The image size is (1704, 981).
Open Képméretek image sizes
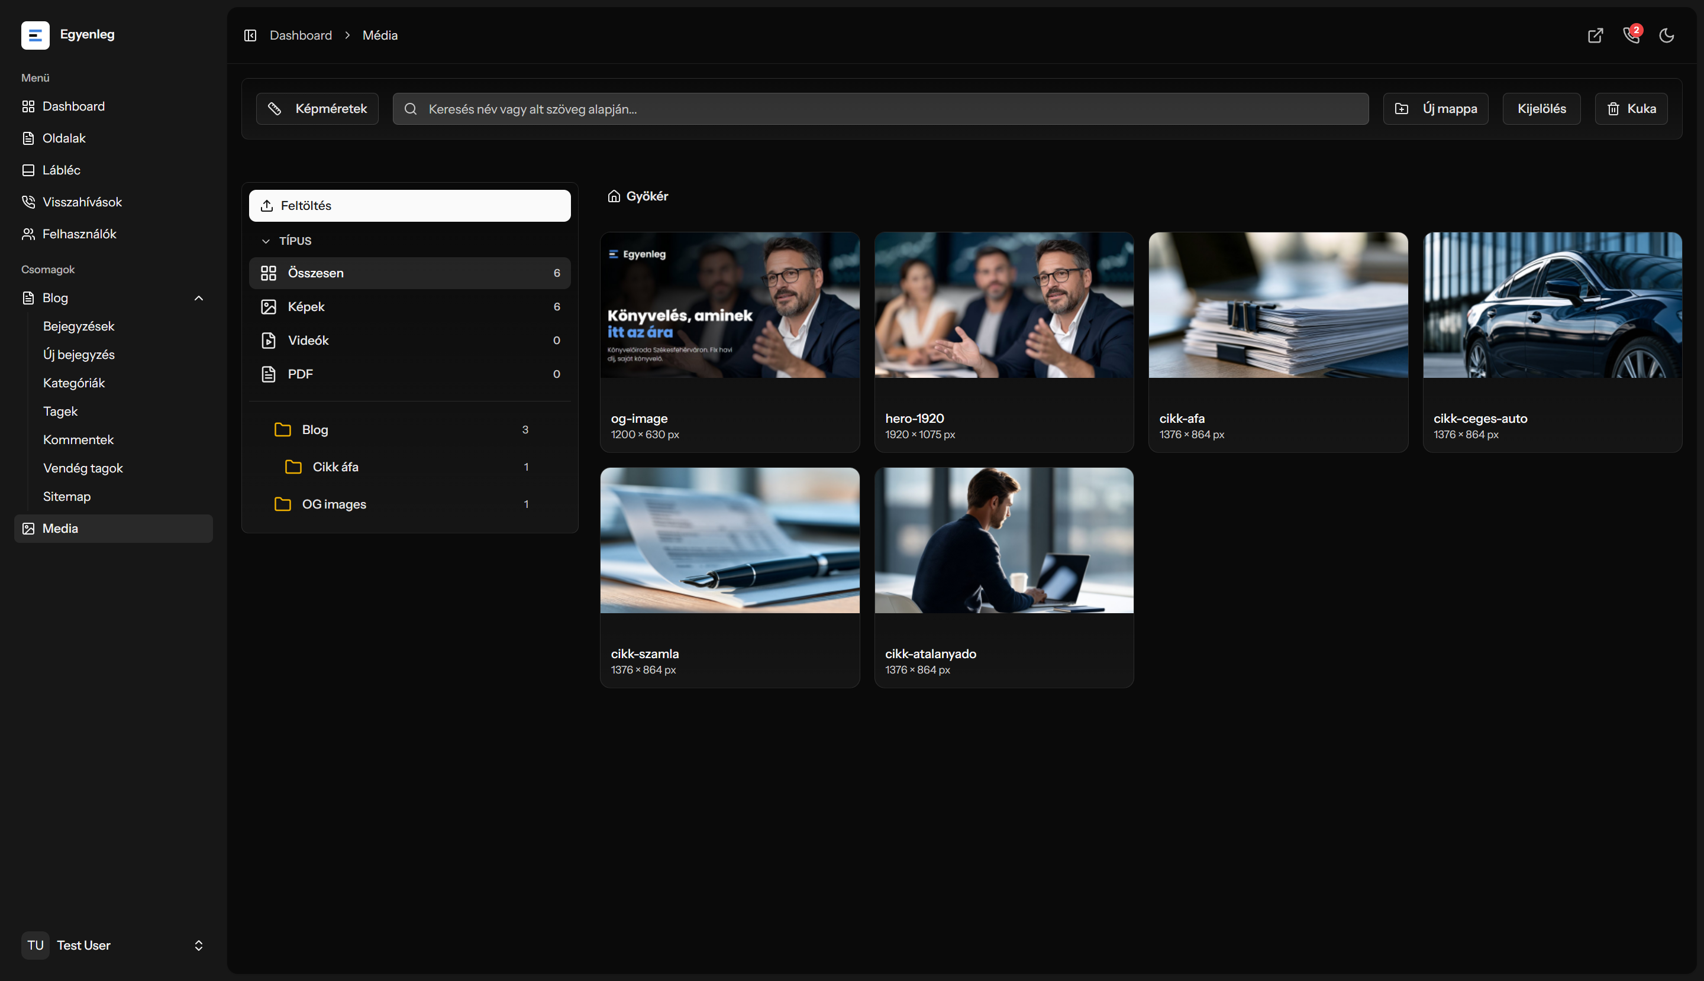(x=317, y=108)
